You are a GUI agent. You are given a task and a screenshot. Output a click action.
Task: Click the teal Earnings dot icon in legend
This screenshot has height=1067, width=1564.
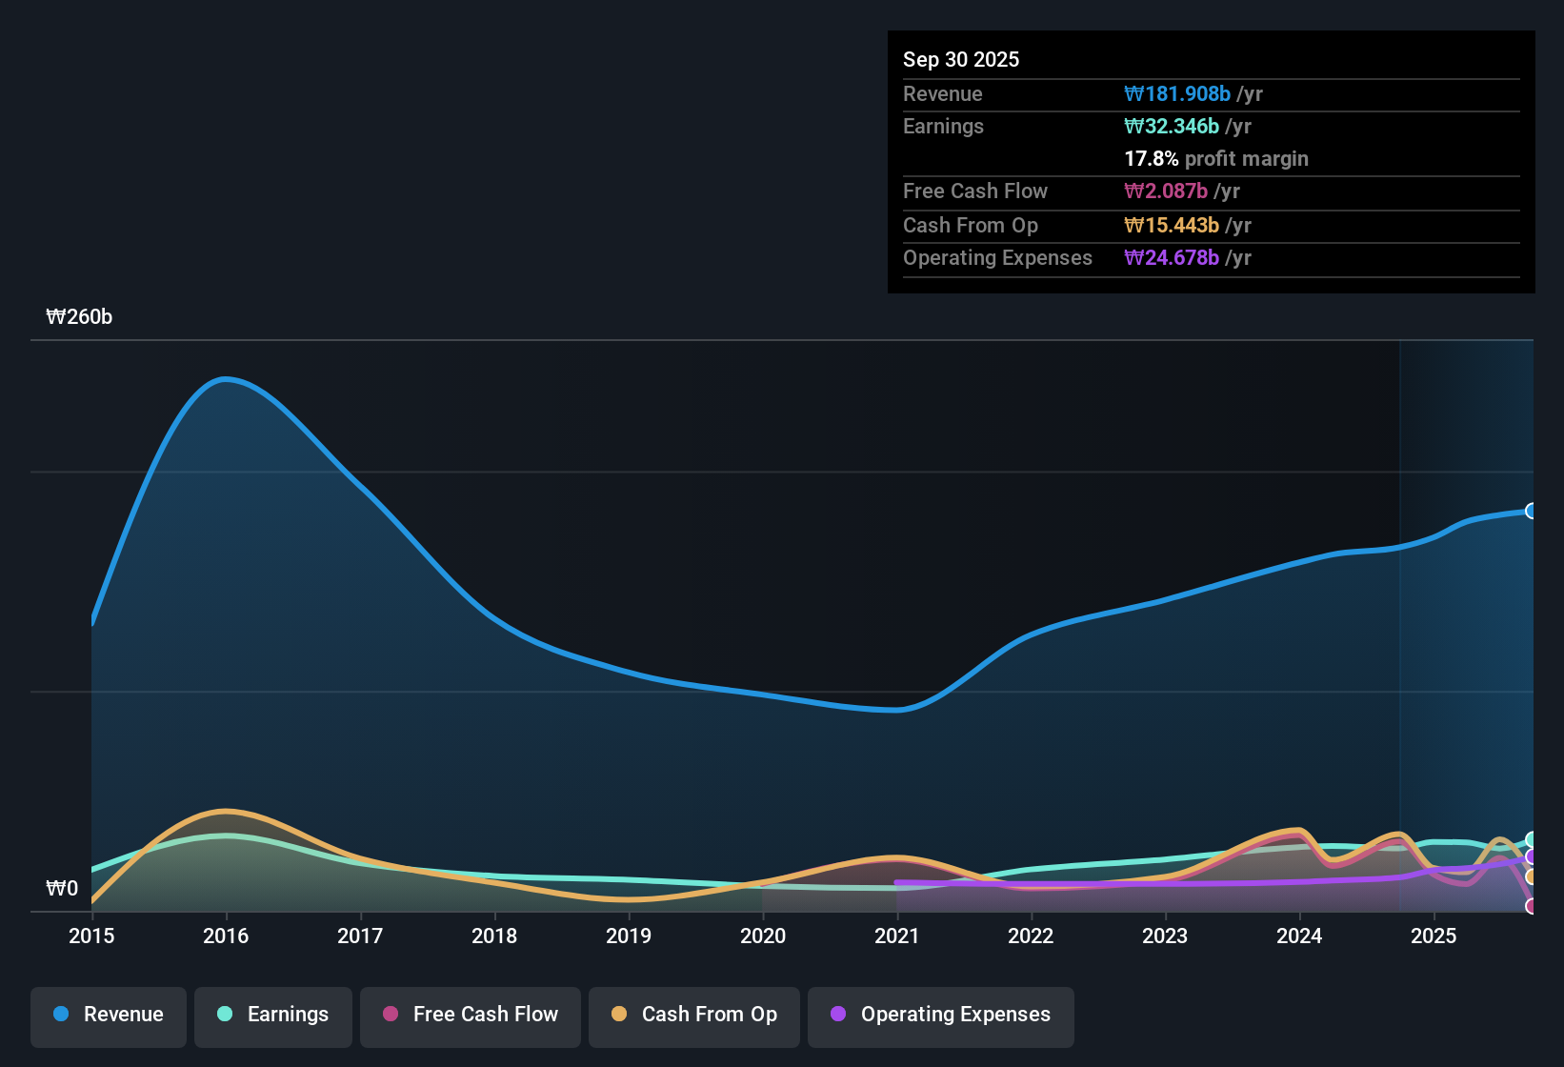click(225, 1015)
